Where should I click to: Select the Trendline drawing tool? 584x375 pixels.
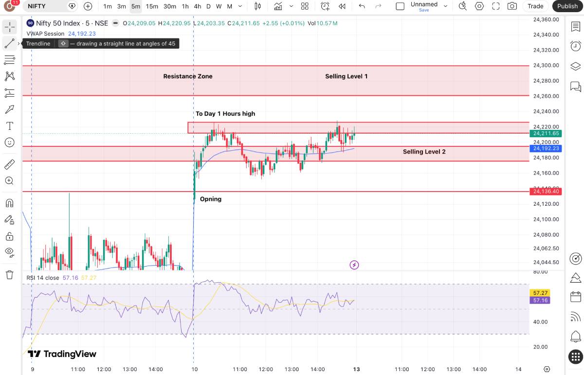pyautogui.click(x=9, y=43)
